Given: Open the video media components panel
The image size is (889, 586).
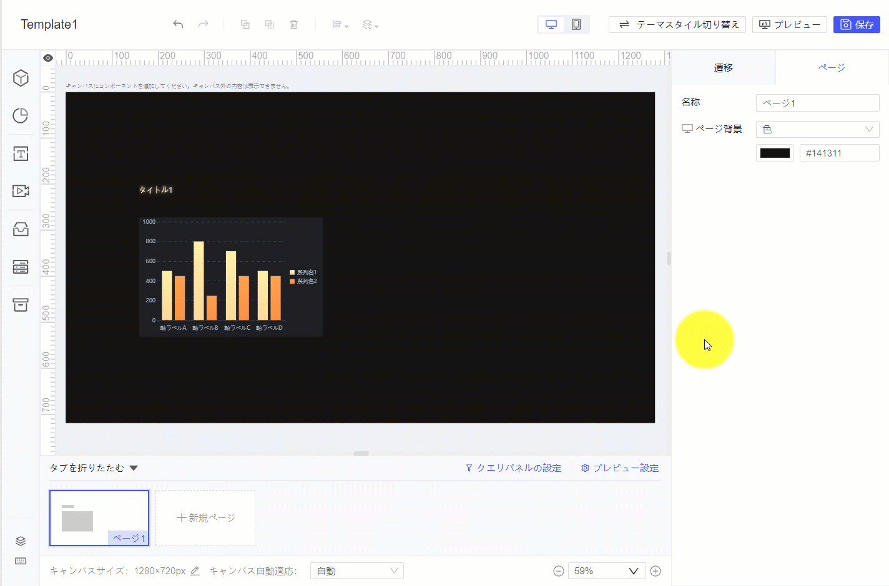Looking at the screenshot, I should pyautogui.click(x=21, y=191).
